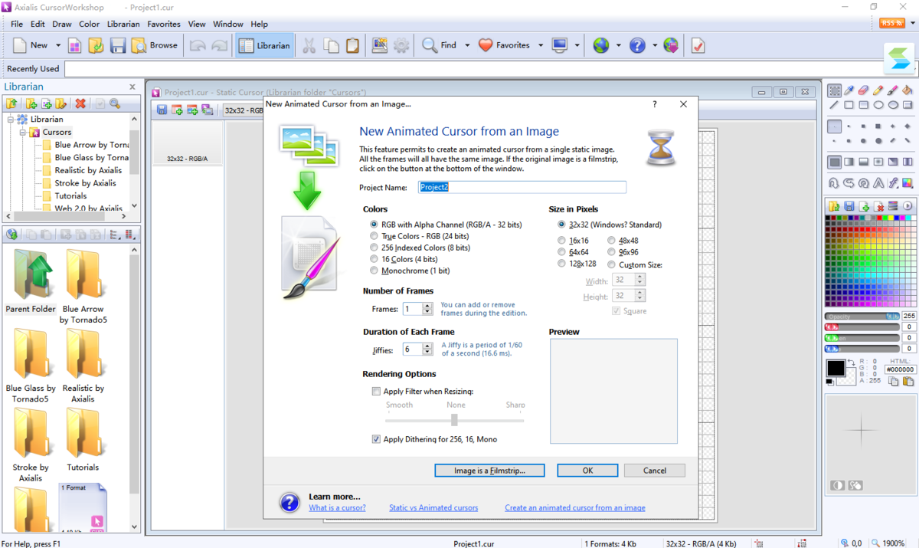Click the Paste clipboard icon

pos(352,45)
